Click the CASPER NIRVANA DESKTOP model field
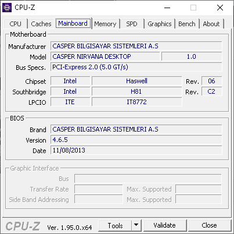The height and width of the screenshot is (234, 234). (105, 56)
